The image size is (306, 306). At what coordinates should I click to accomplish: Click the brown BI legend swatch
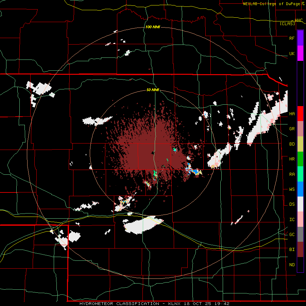tap(300, 250)
